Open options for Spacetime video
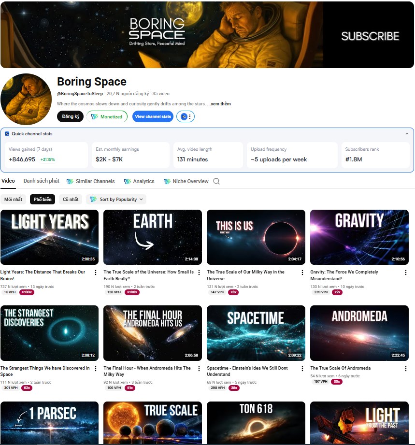415x445 pixels. coord(302,368)
